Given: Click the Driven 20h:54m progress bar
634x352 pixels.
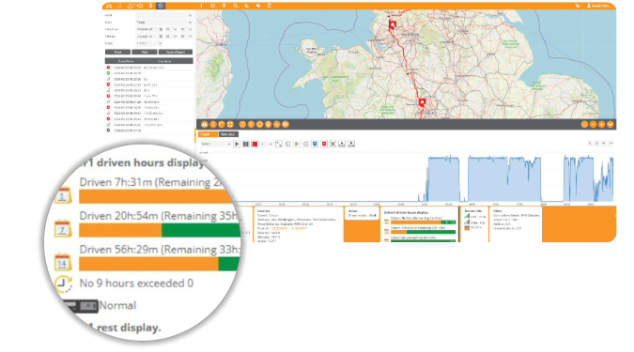Looking at the screenshot, I should (160, 230).
